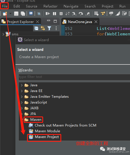Click the New wizard toolbar icon
The height and width of the screenshot is (155, 130).
point(5,14)
